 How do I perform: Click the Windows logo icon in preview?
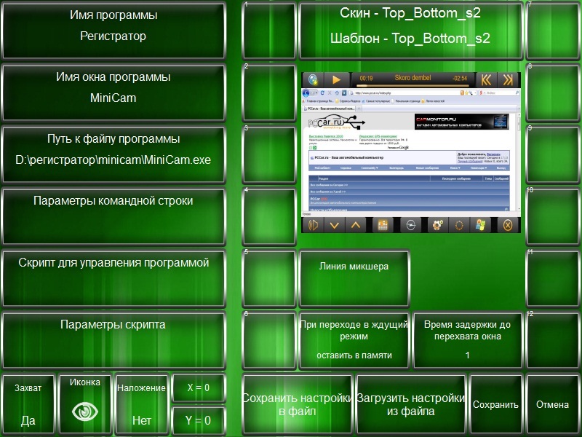point(482,225)
